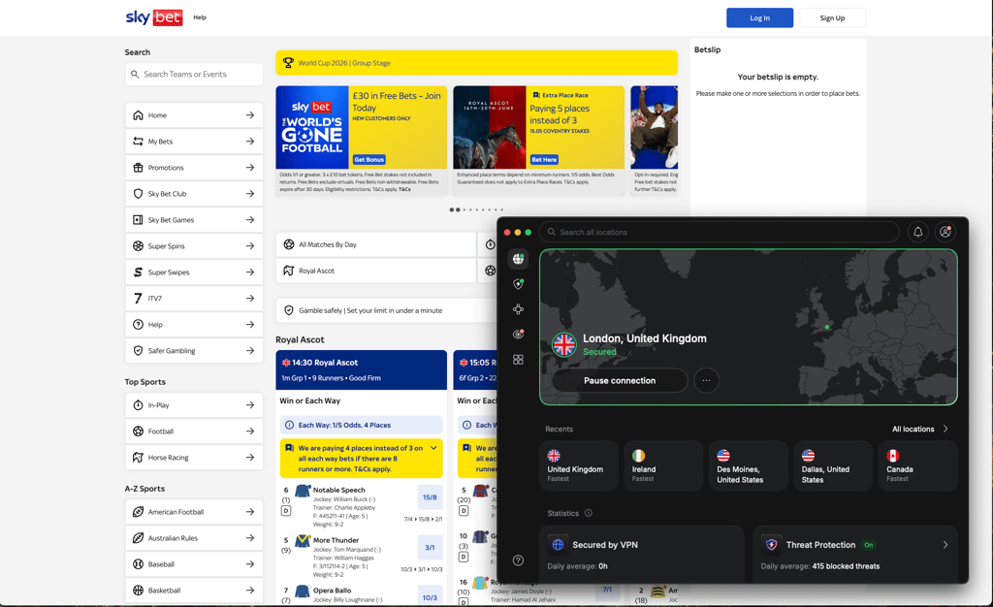Screen dimensions: 993x607
Task: Click the Horse Racing icon under Top Sports
Action: [138, 457]
